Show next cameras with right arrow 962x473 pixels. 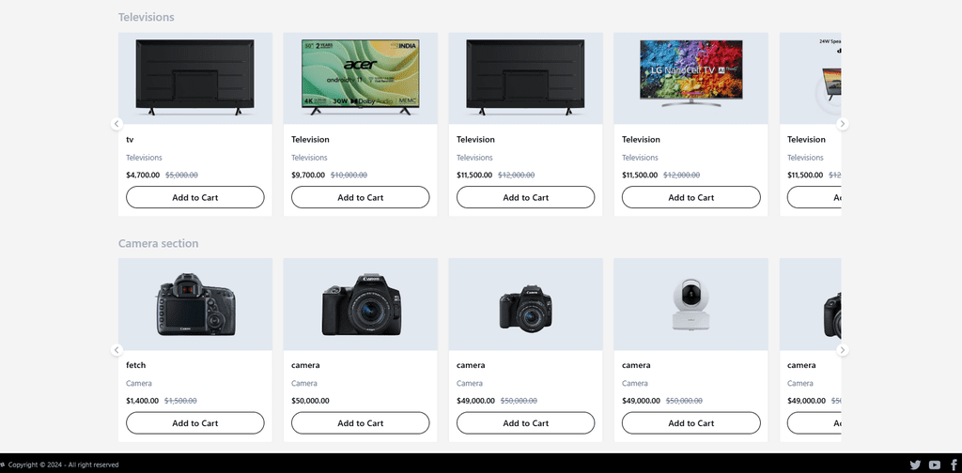coord(843,350)
